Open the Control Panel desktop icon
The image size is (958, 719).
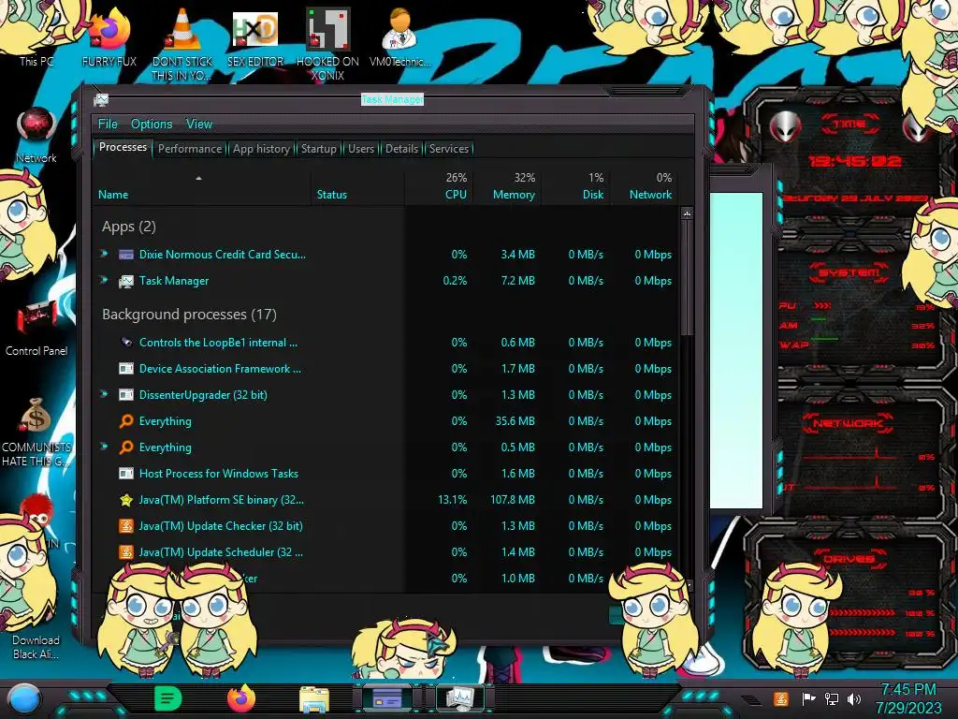click(x=36, y=327)
